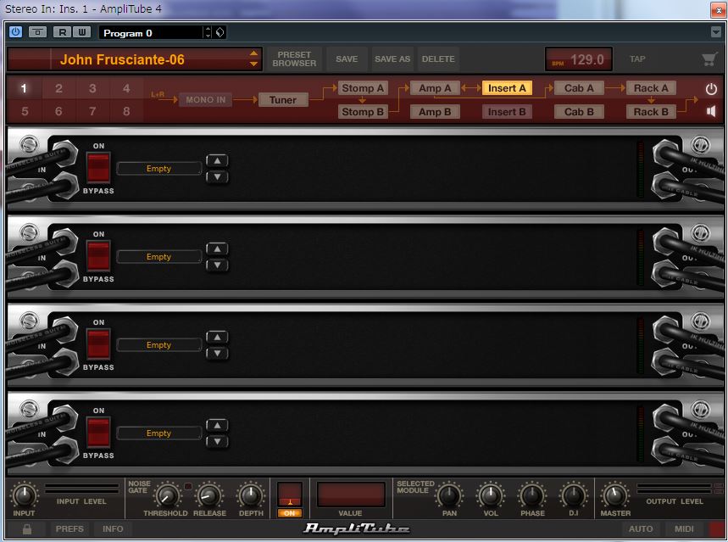The width and height of the screenshot is (728, 542).
Task: Open the Empty effect selector on rack one
Action: (158, 168)
